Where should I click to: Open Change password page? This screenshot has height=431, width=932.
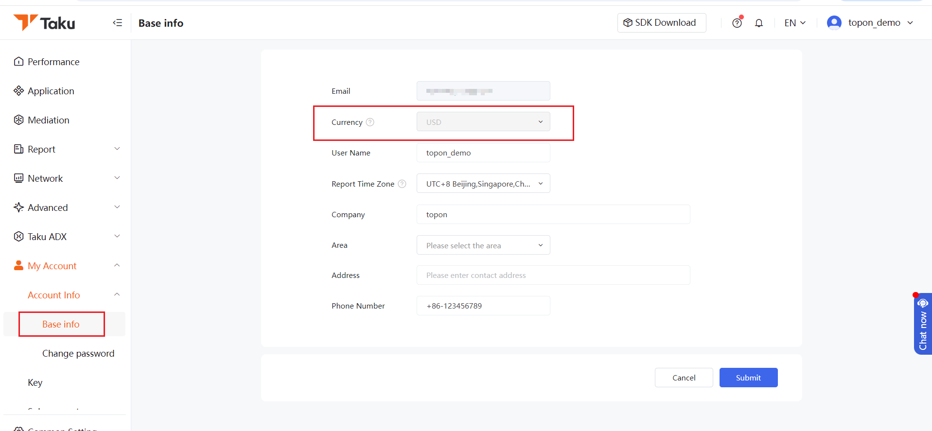point(78,353)
